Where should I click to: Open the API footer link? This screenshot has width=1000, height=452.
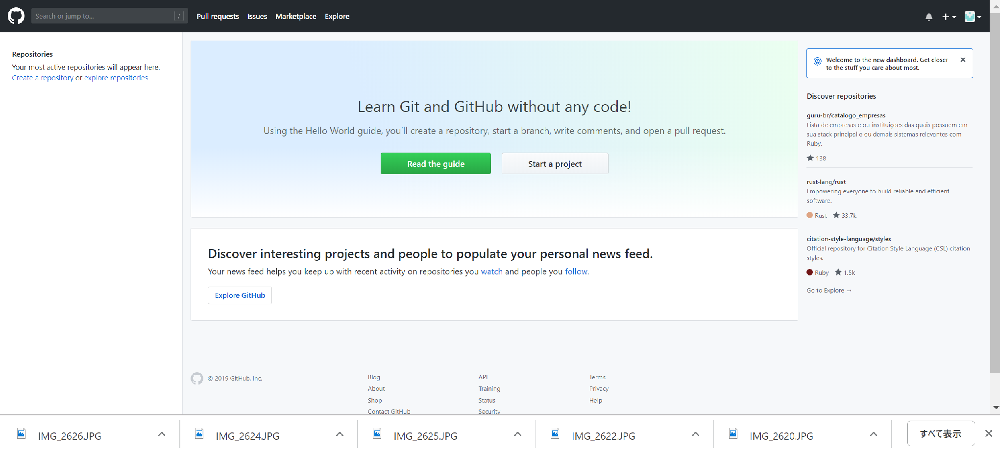(x=483, y=377)
